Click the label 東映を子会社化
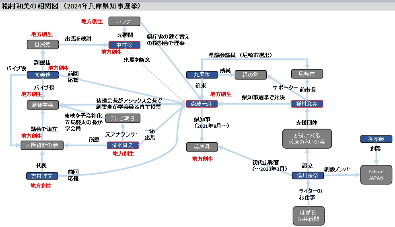 pyautogui.click(x=83, y=116)
